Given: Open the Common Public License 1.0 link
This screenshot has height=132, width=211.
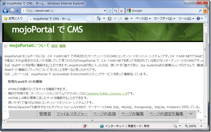Looking at the screenshot, I should click(x=106, y=93).
